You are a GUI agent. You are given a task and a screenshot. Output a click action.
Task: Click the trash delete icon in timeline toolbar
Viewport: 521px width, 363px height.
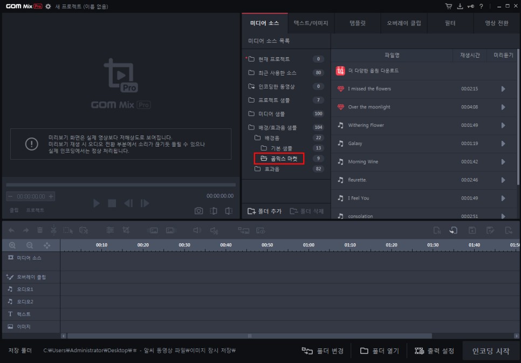coord(40,230)
